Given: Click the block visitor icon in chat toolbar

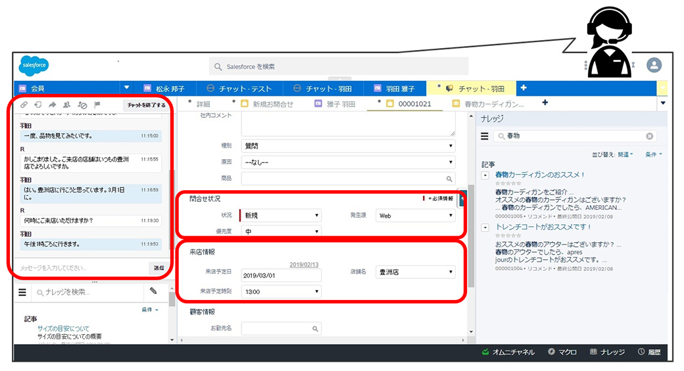Looking at the screenshot, I should point(82,105).
